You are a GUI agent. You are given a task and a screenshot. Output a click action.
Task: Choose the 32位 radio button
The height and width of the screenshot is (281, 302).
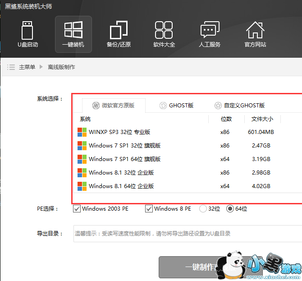(203, 209)
